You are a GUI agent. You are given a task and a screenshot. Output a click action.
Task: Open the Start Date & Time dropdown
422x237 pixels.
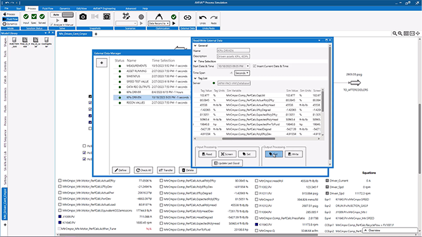click(248, 66)
